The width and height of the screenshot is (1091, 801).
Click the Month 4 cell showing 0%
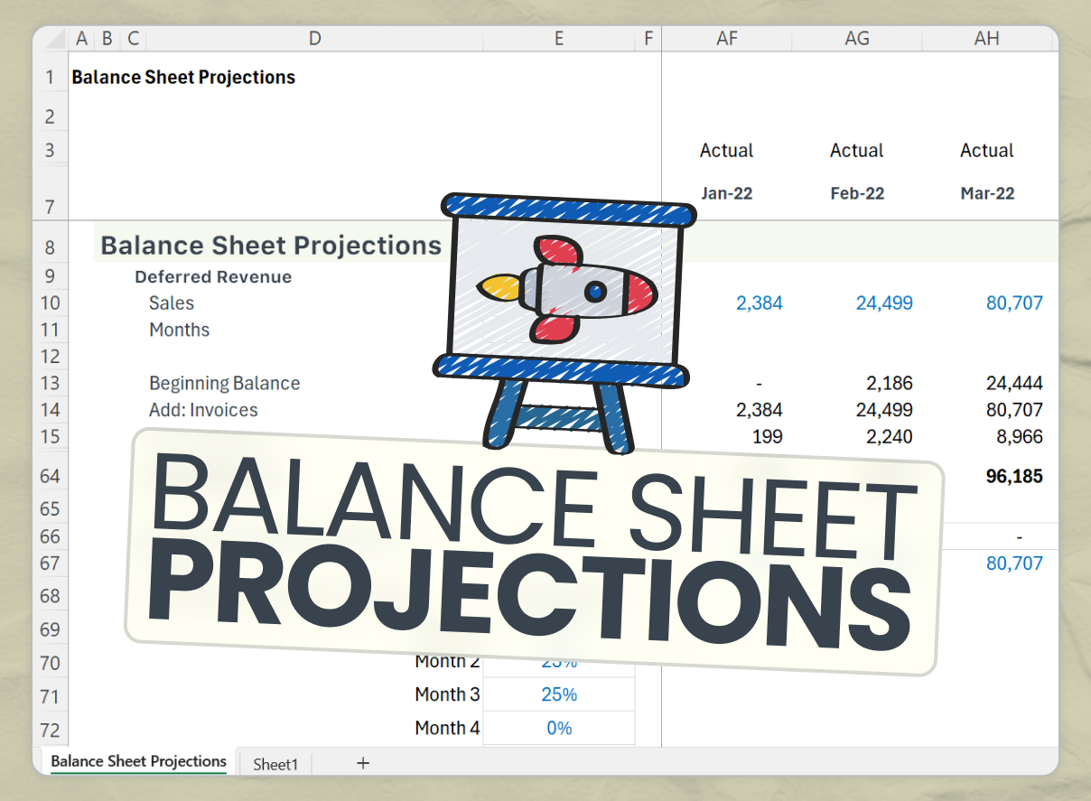coord(559,728)
